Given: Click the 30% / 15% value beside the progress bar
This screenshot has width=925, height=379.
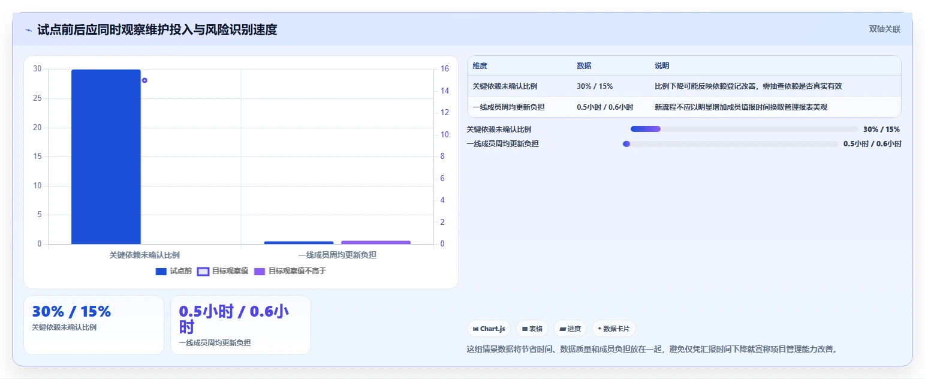Looking at the screenshot, I should (x=881, y=129).
